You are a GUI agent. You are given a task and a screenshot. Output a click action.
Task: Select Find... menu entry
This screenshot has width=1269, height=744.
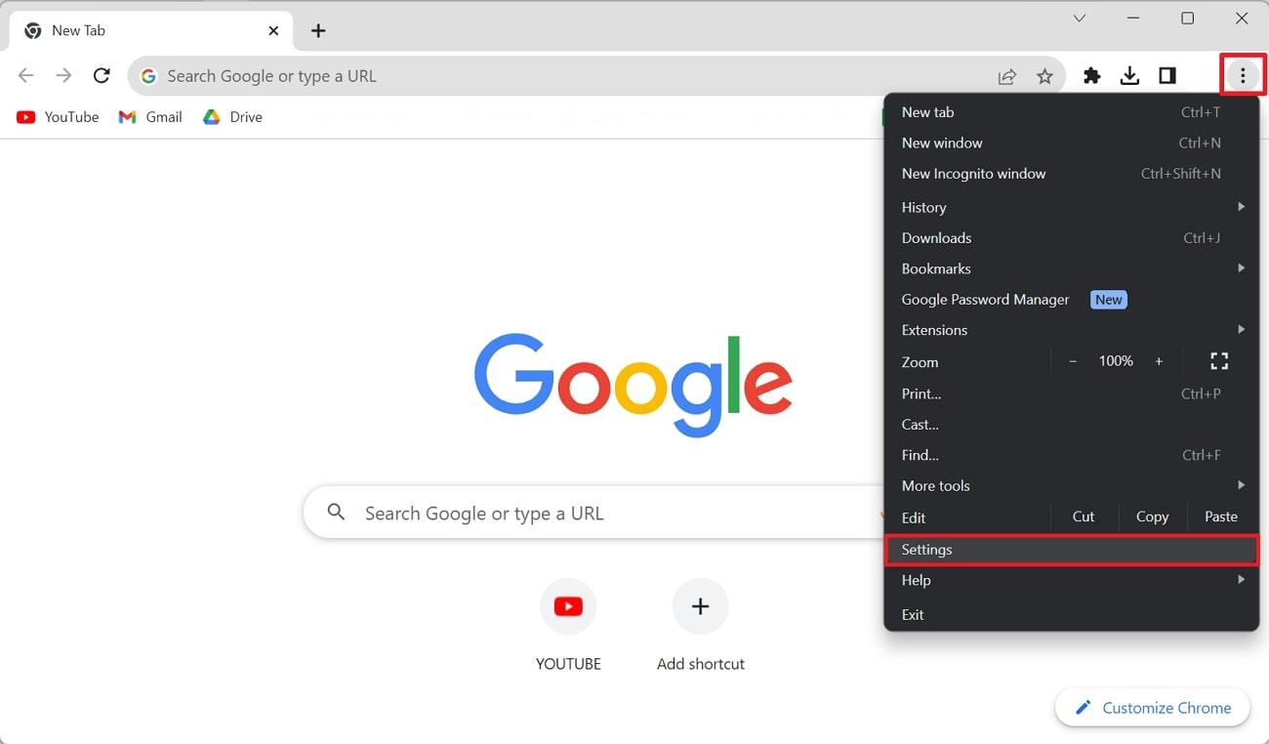[1071, 455]
